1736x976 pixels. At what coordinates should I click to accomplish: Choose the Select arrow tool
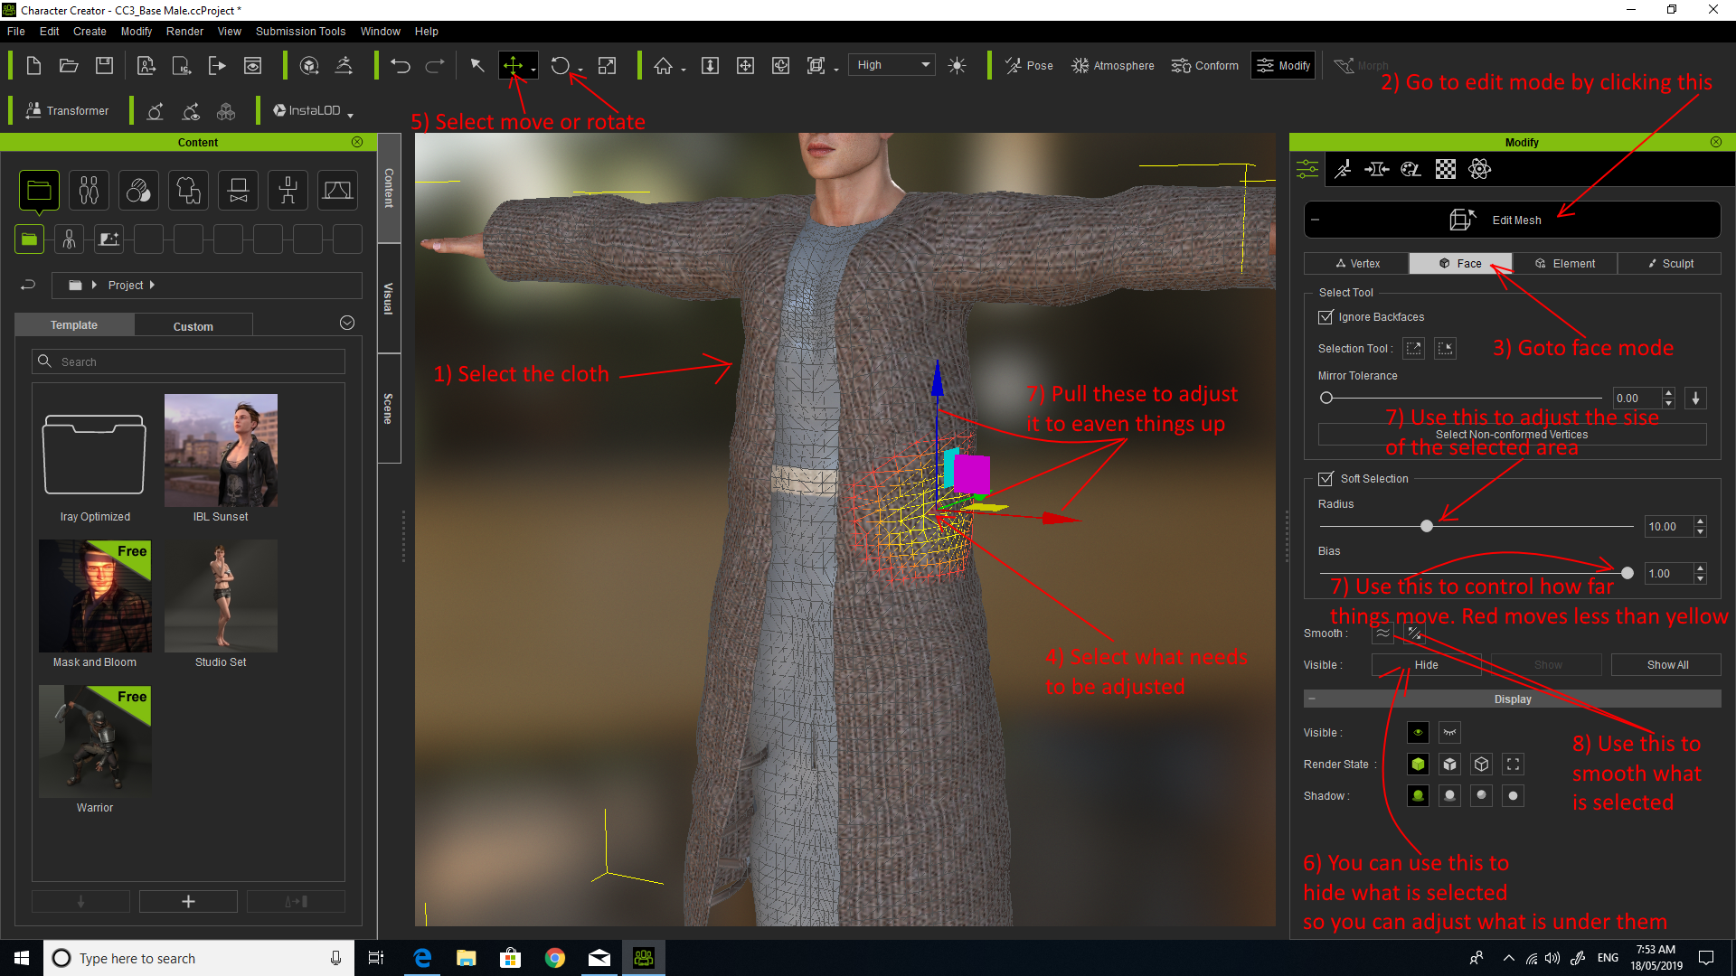pyautogui.click(x=477, y=65)
